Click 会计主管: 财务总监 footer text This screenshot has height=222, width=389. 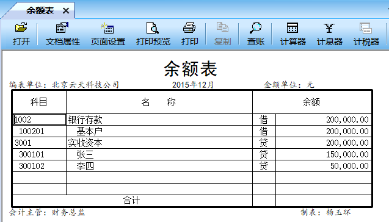point(47,212)
